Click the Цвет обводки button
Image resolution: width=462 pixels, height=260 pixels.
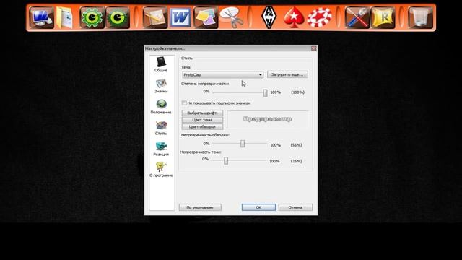(202, 127)
